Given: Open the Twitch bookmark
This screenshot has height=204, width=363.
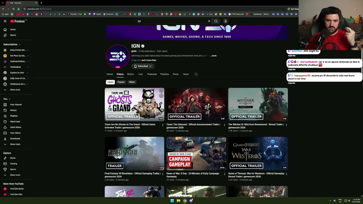Looking at the screenshot, I should (97, 14).
